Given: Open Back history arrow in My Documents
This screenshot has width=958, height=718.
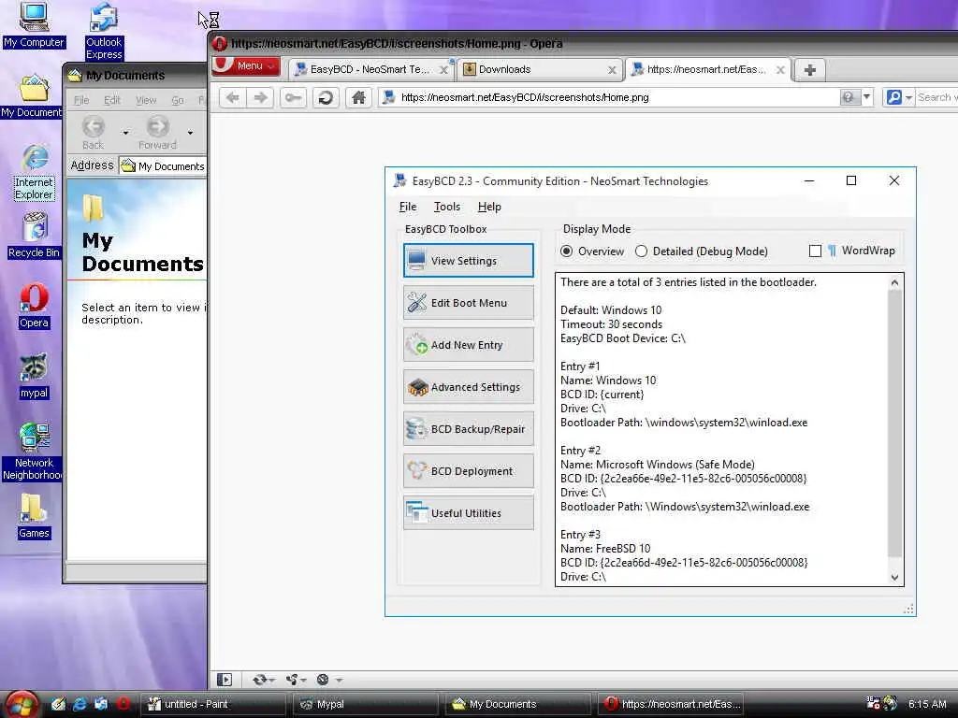Looking at the screenshot, I should pyautogui.click(x=125, y=133).
